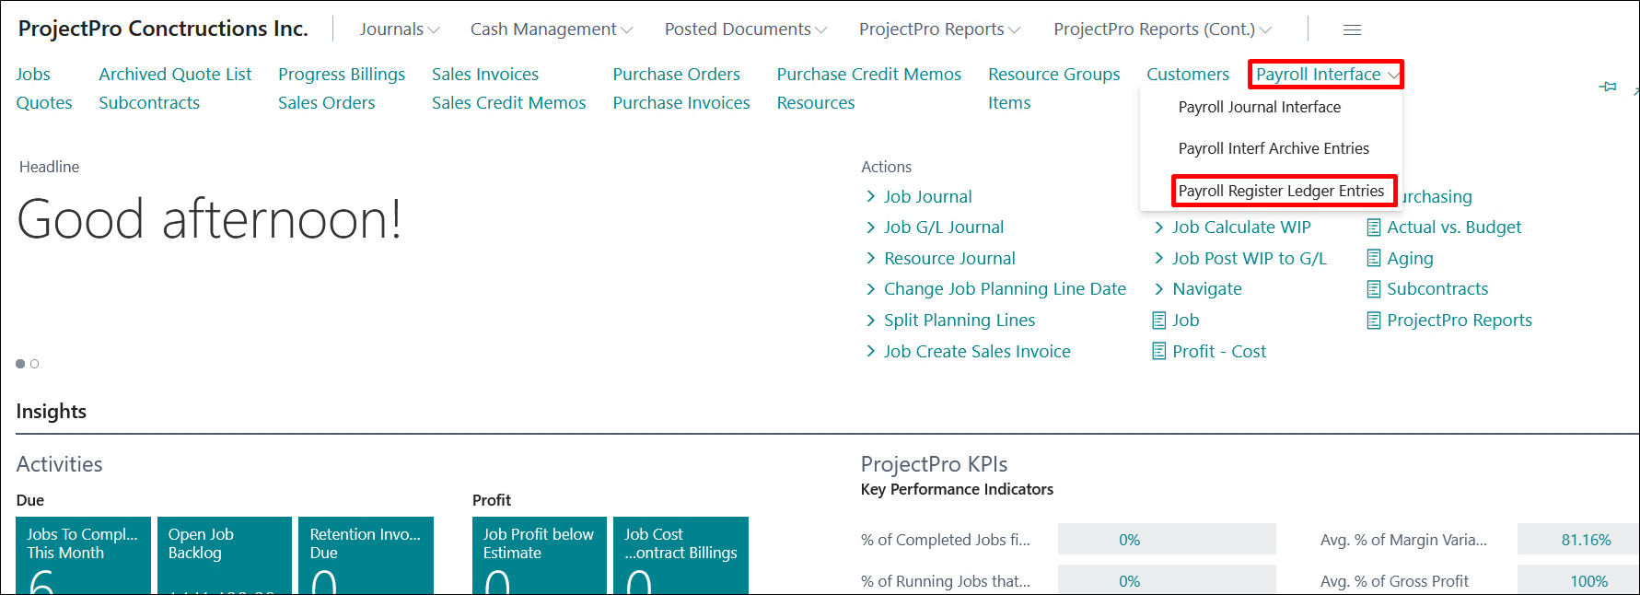Select the first headline page dot

tap(20, 364)
